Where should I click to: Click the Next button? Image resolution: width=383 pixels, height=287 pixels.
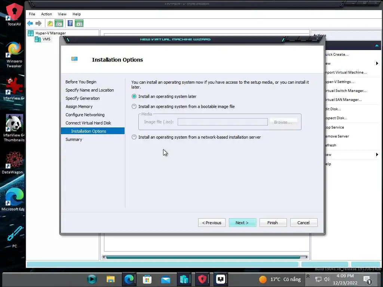pos(242,223)
